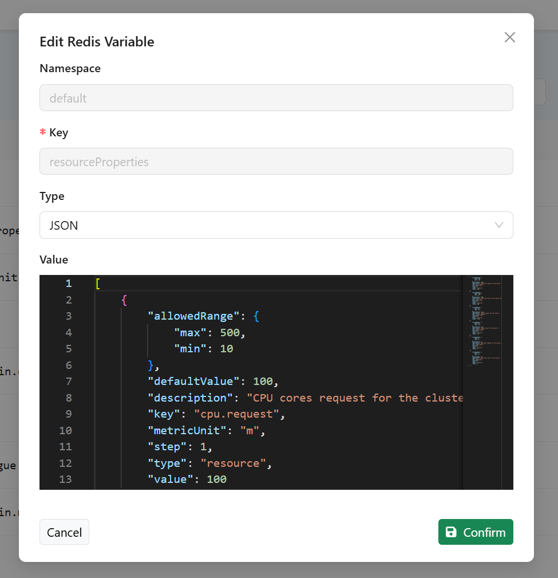Click the Type label
This screenshot has height=578, width=558.
pyautogui.click(x=52, y=196)
